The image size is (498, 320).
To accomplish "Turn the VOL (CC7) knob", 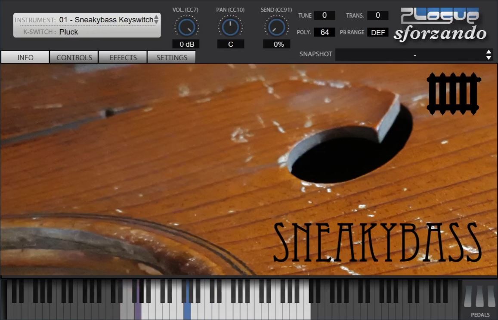I will [x=187, y=27].
